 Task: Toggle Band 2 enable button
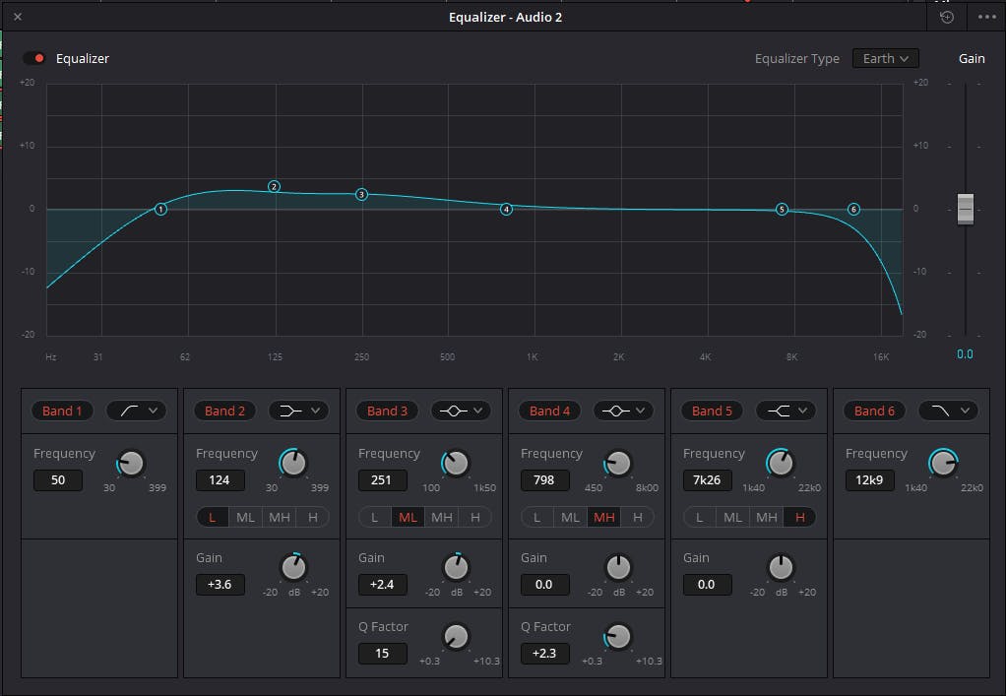coord(224,411)
